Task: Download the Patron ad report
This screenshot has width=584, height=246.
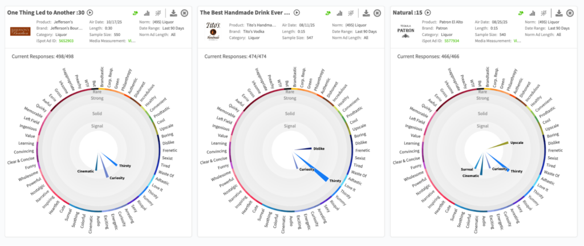Action: tap(558, 13)
